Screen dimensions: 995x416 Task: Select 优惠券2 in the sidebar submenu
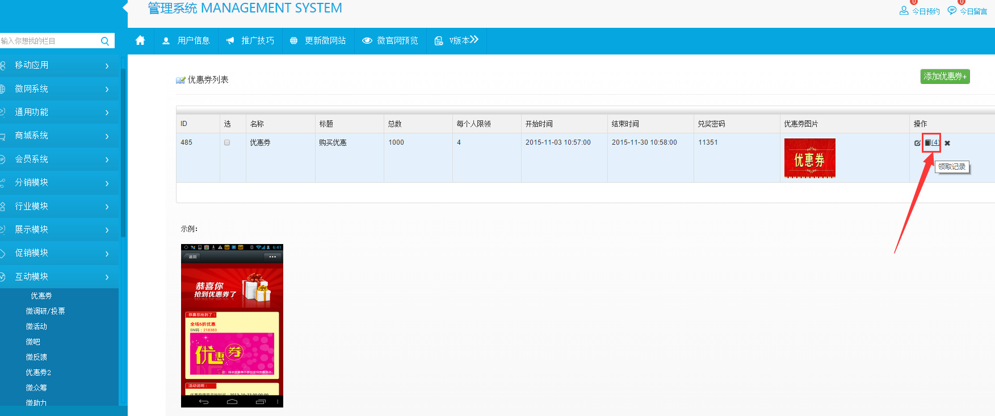[38, 372]
